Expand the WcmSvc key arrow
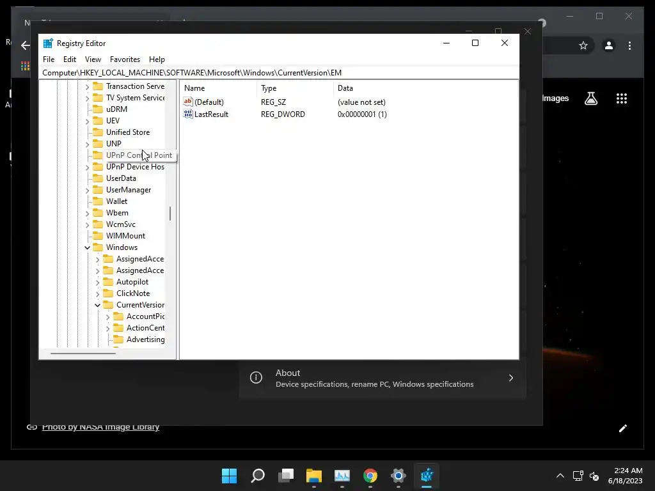This screenshot has height=491, width=655. click(x=87, y=224)
